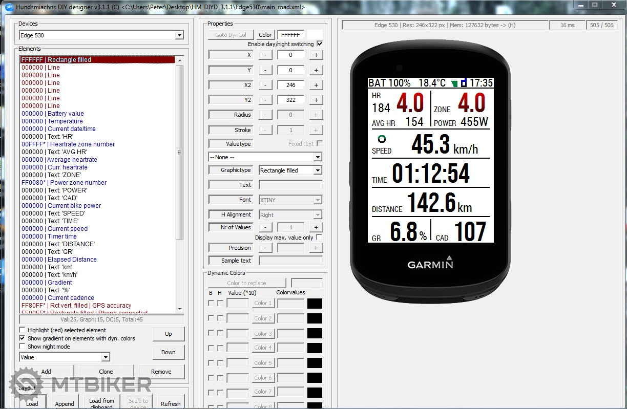Click the Color hex input field FFFFFF
This screenshot has height=409, width=627.
[x=290, y=35]
